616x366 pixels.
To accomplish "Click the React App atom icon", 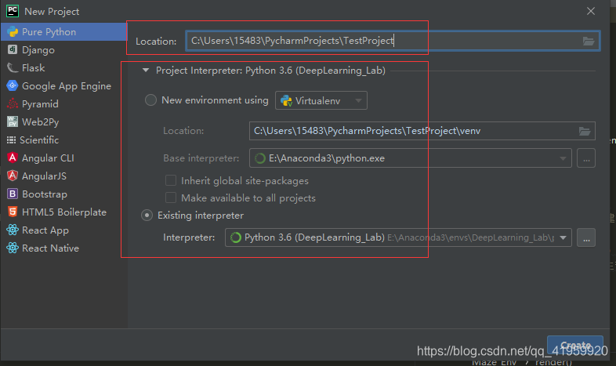I will (13, 230).
